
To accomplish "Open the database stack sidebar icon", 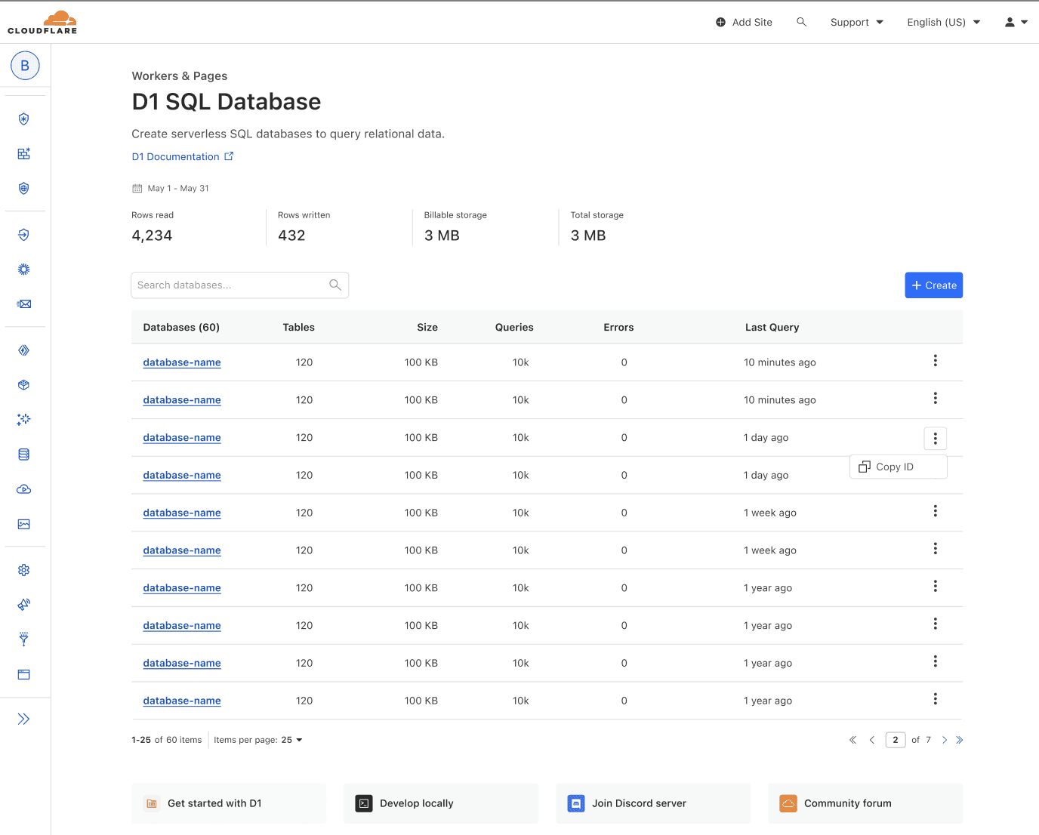I will click(24, 454).
